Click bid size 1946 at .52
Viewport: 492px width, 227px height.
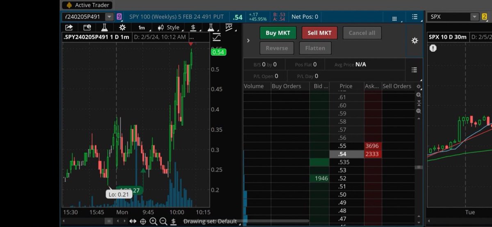point(320,178)
